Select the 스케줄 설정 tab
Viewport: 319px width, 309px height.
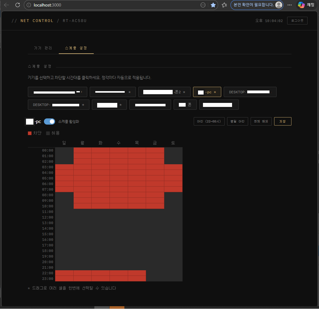click(x=76, y=48)
